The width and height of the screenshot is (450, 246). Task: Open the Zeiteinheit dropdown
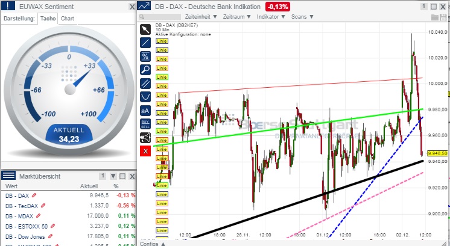tap(201, 17)
